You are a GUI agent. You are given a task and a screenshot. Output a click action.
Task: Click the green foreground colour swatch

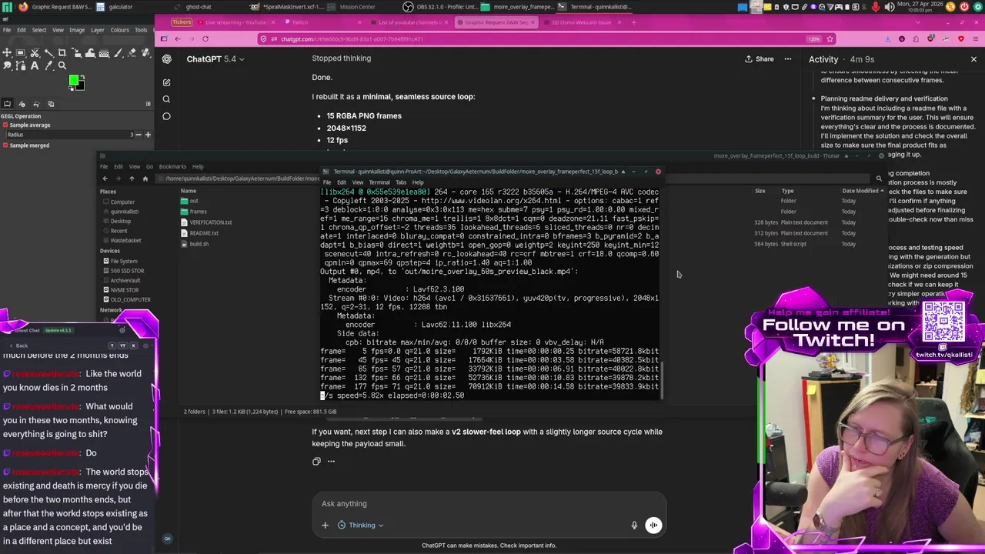[73, 79]
